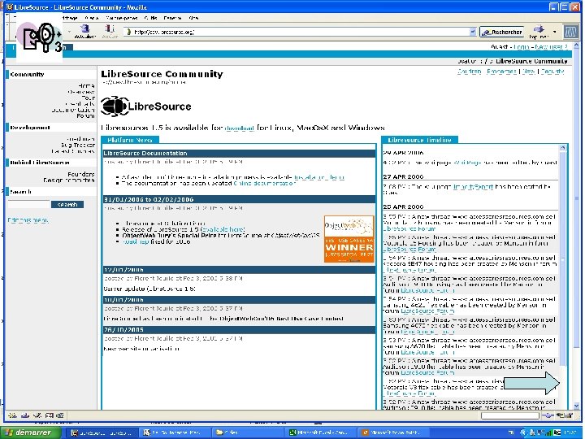The height and width of the screenshot is (439, 585).
Task: Click timeline scrollbar up arrow
Action: coord(562,148)
